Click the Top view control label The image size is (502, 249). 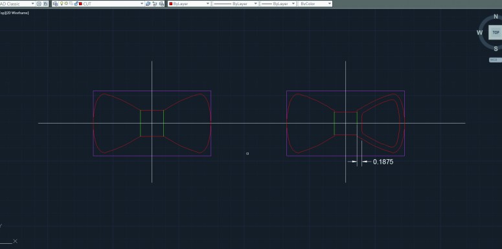pos(2,13)
